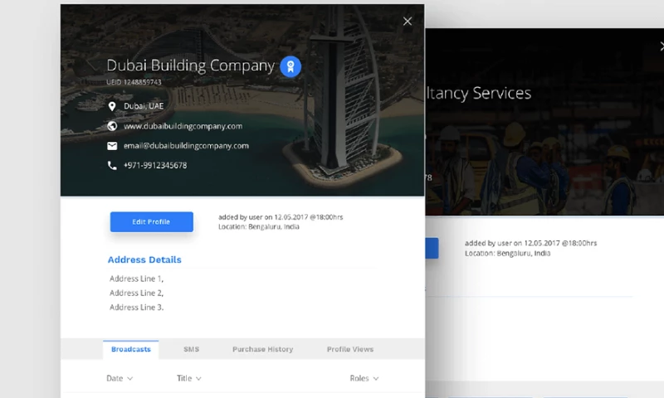The width and height of the screenshot is (664, 398).
Task: Open the Title column dropdown
Action: pos(189,378)
